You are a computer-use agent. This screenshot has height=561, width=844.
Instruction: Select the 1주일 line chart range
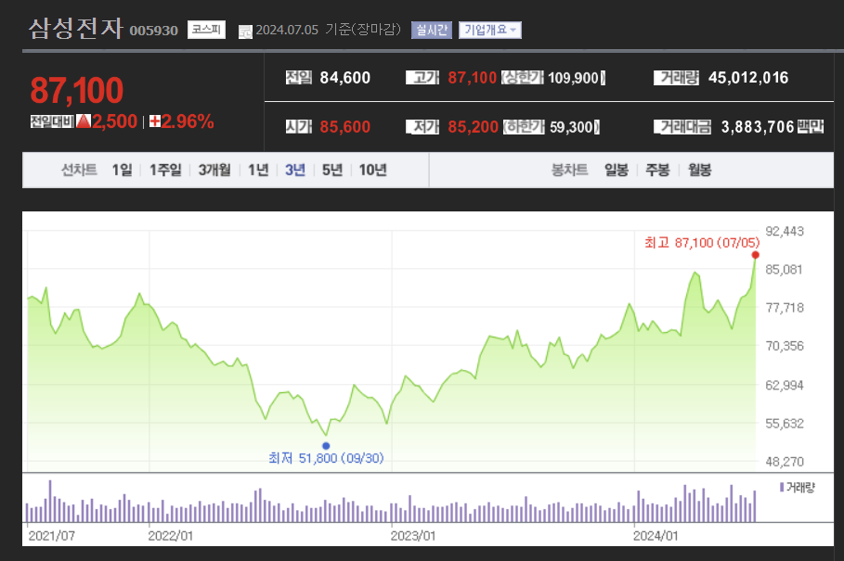(165, 170)
